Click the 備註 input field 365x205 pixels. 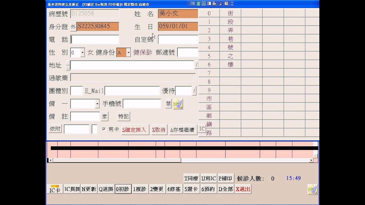pos(85,116)
